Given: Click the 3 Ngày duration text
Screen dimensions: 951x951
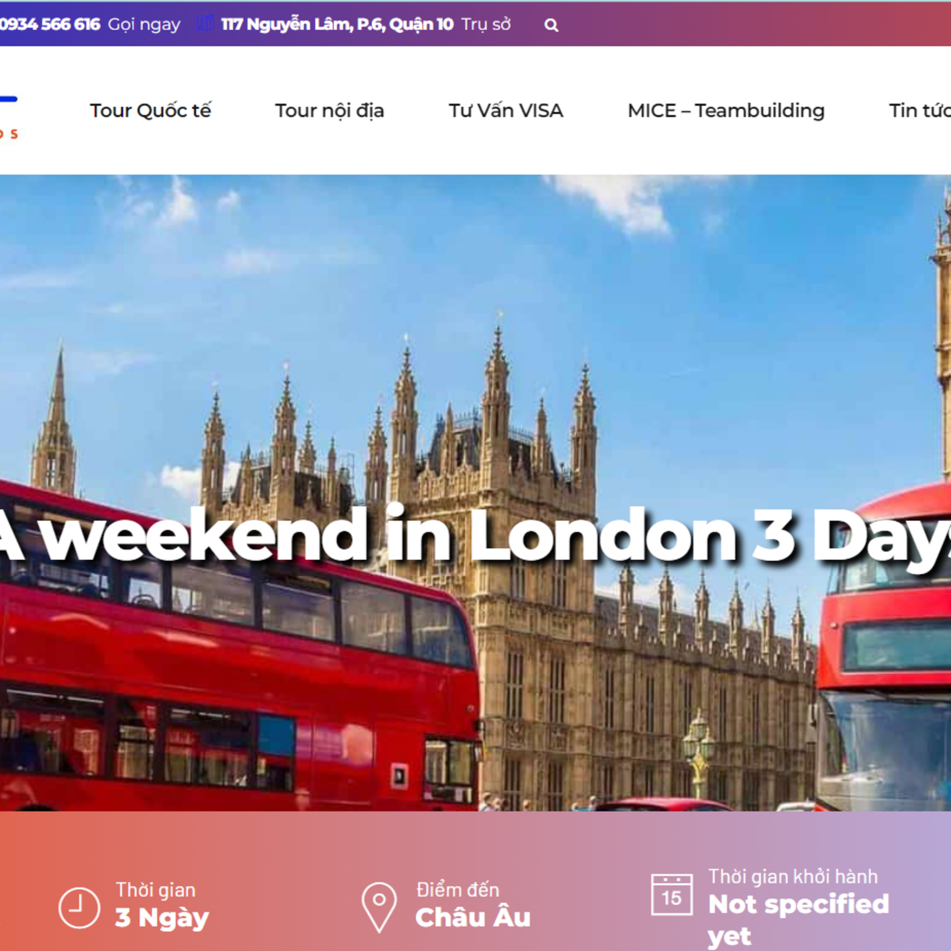Looking at the screenshot, I should tap(162, 917).
